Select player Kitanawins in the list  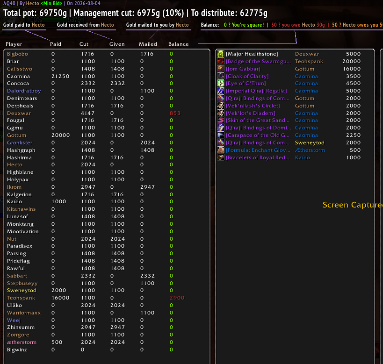[21, 209]
